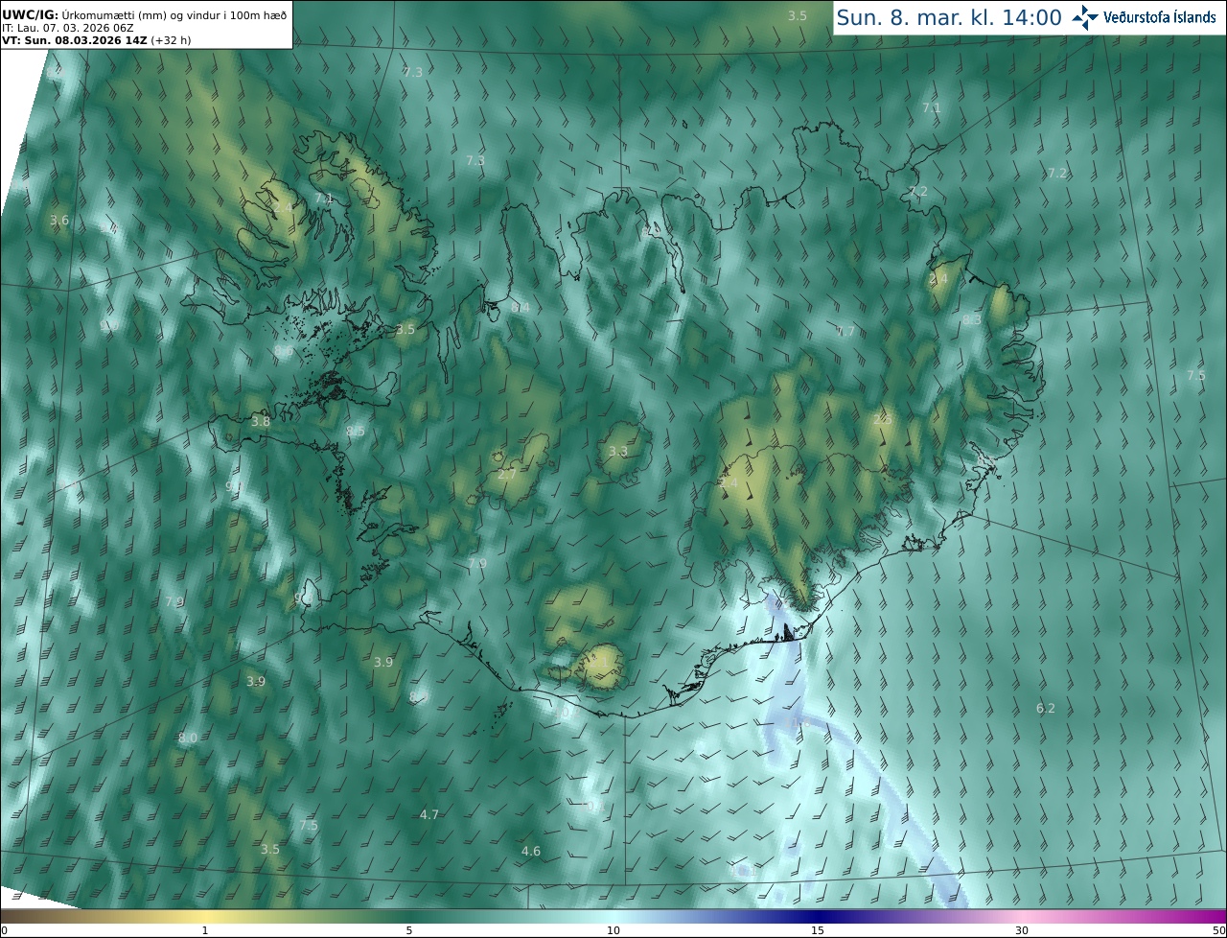Click the Veðurstofa Íslands logo
The height and width of the screenshot is (938, 1227).
point(1144,17)
